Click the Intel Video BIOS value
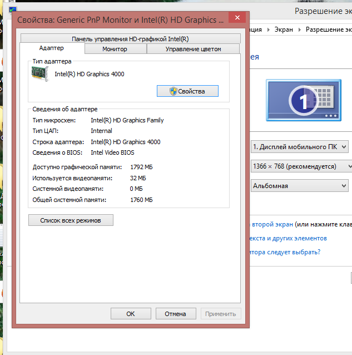 pos(112,152)
